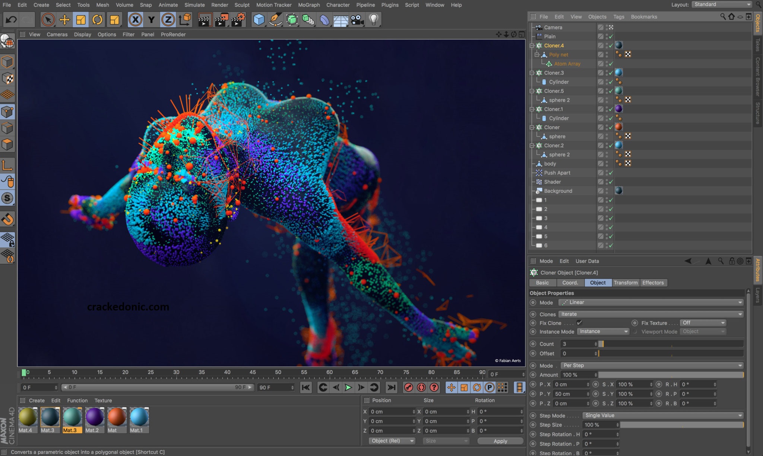Select the Push Apart effector icon

coord(539,173)
